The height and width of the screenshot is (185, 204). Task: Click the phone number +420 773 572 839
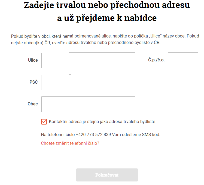pyautogui.click(x=93, y=134)
